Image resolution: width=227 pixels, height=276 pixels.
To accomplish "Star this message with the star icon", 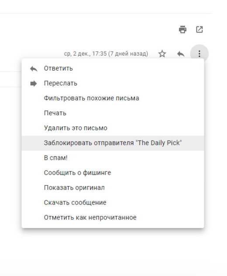I will click(162, 54).
